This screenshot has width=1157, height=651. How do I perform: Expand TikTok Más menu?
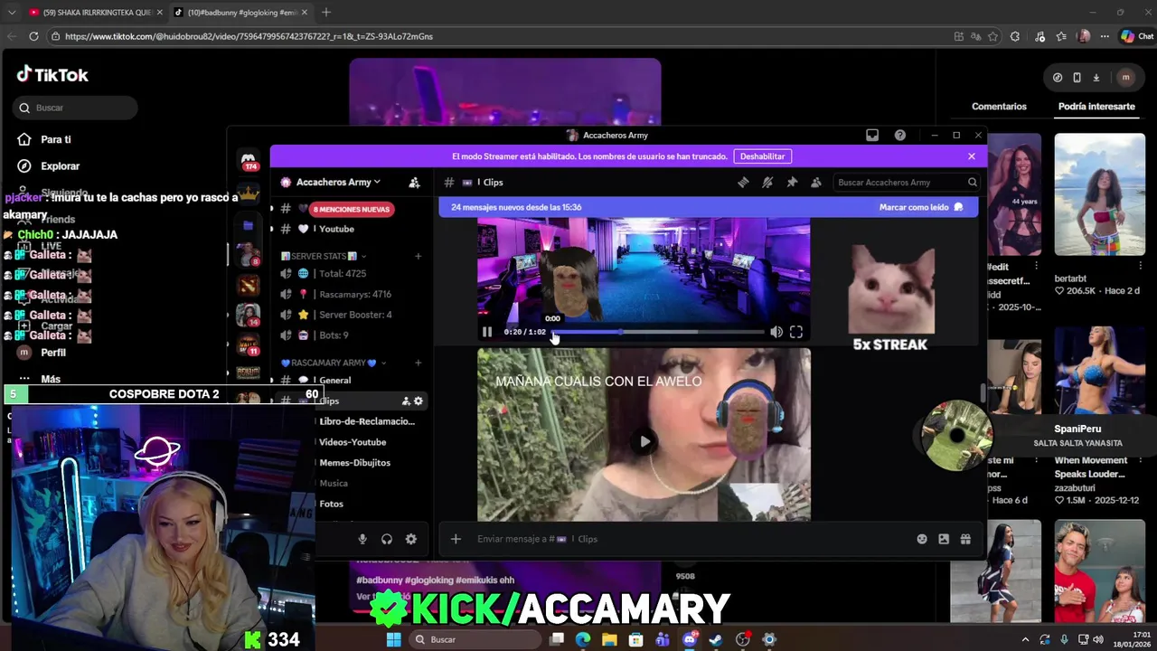51,379
